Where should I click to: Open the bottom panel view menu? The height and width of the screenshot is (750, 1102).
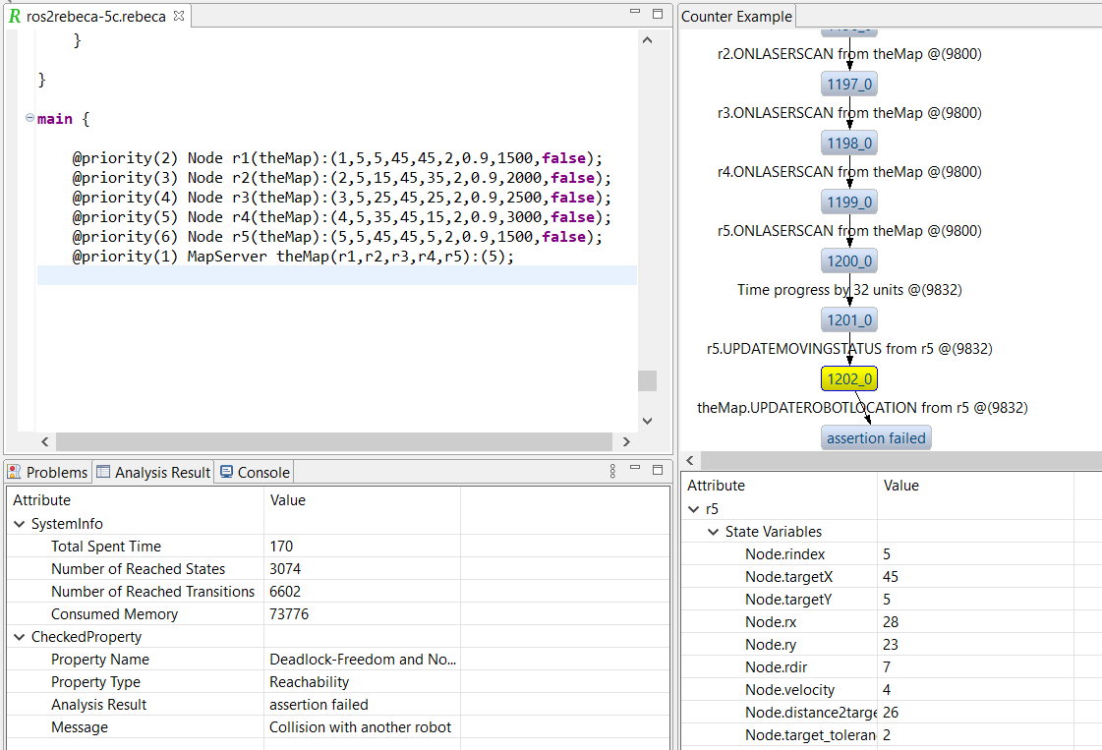click(x=612, y=471)
